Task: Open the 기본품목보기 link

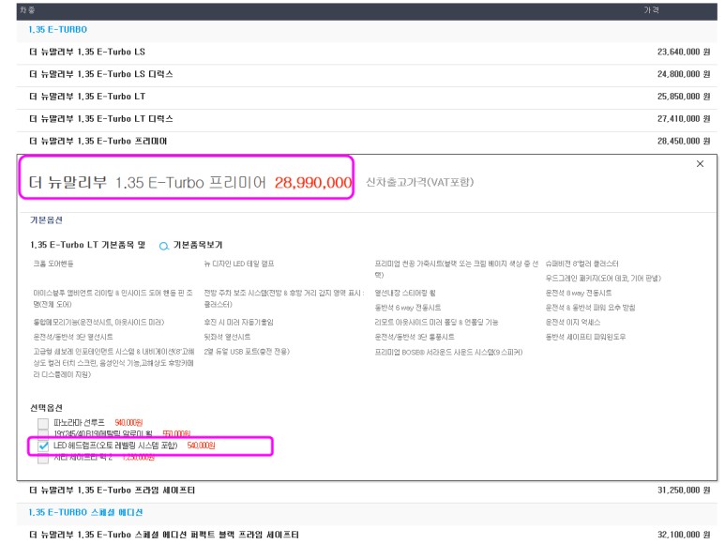Action: [198, 245]
